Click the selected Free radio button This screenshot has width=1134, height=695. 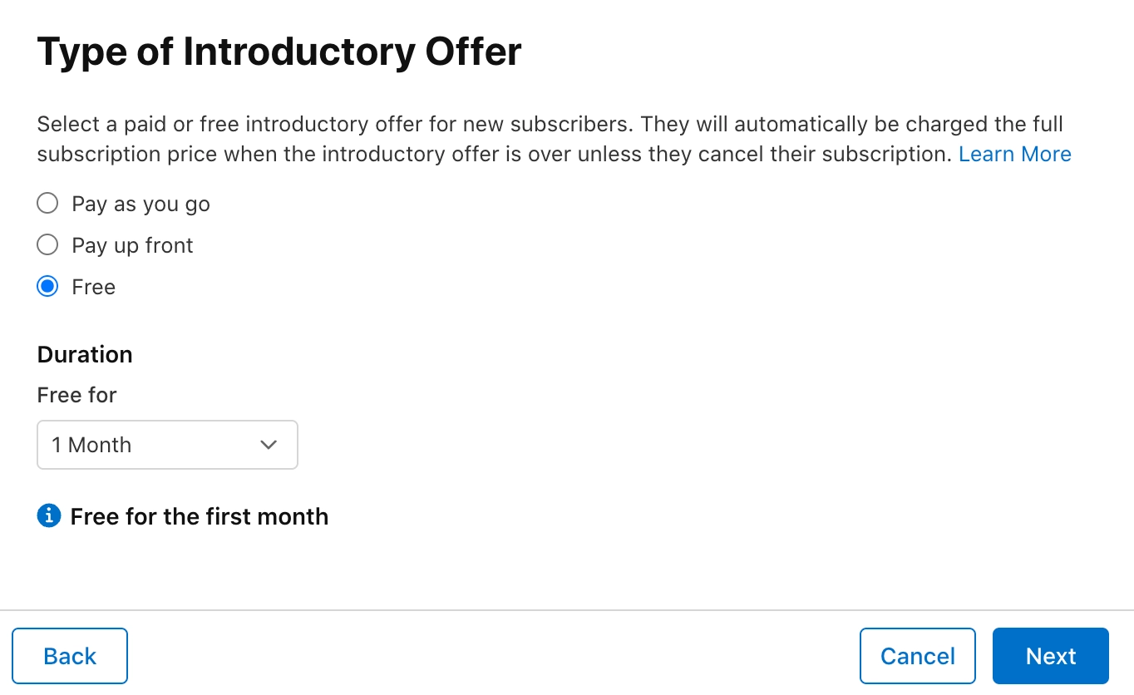click(x=48, y=287)
